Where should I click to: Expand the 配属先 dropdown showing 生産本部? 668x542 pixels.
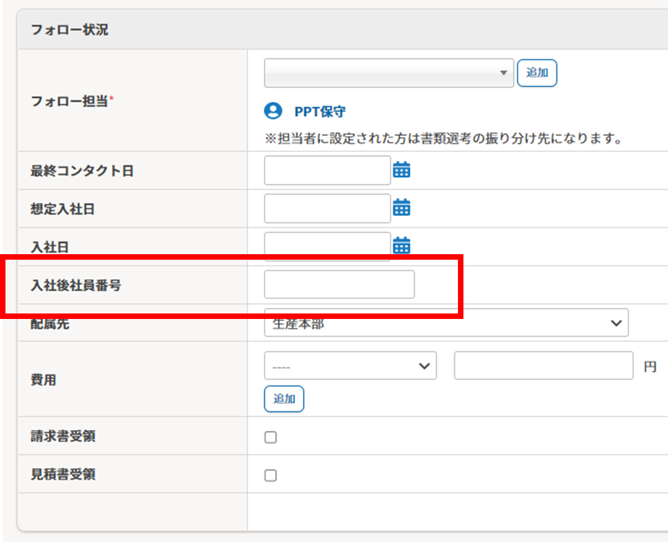pyautogui.click(x=446, y=323)
